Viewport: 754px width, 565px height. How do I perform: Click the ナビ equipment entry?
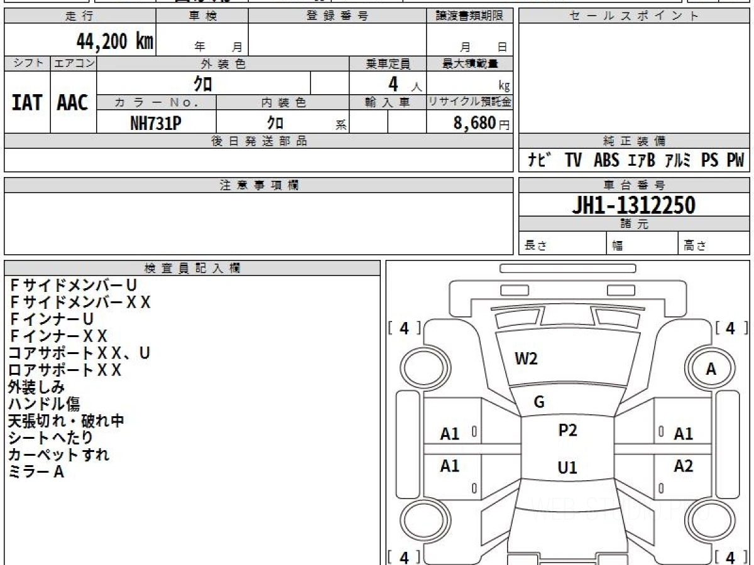click(540, 161)
